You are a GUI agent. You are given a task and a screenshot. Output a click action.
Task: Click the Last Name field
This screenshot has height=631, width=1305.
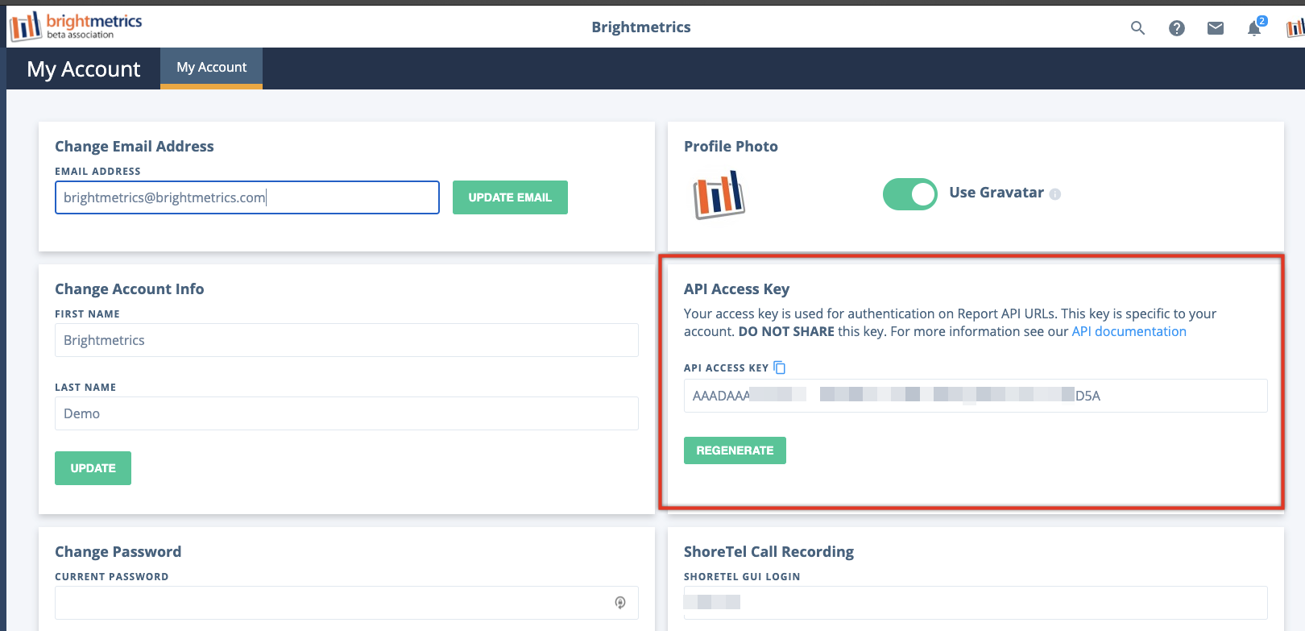point(346,413)
